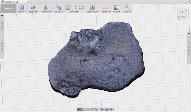Click the Create box primitive icon
The image size is (191, 112).
click(x=22, y=8)
